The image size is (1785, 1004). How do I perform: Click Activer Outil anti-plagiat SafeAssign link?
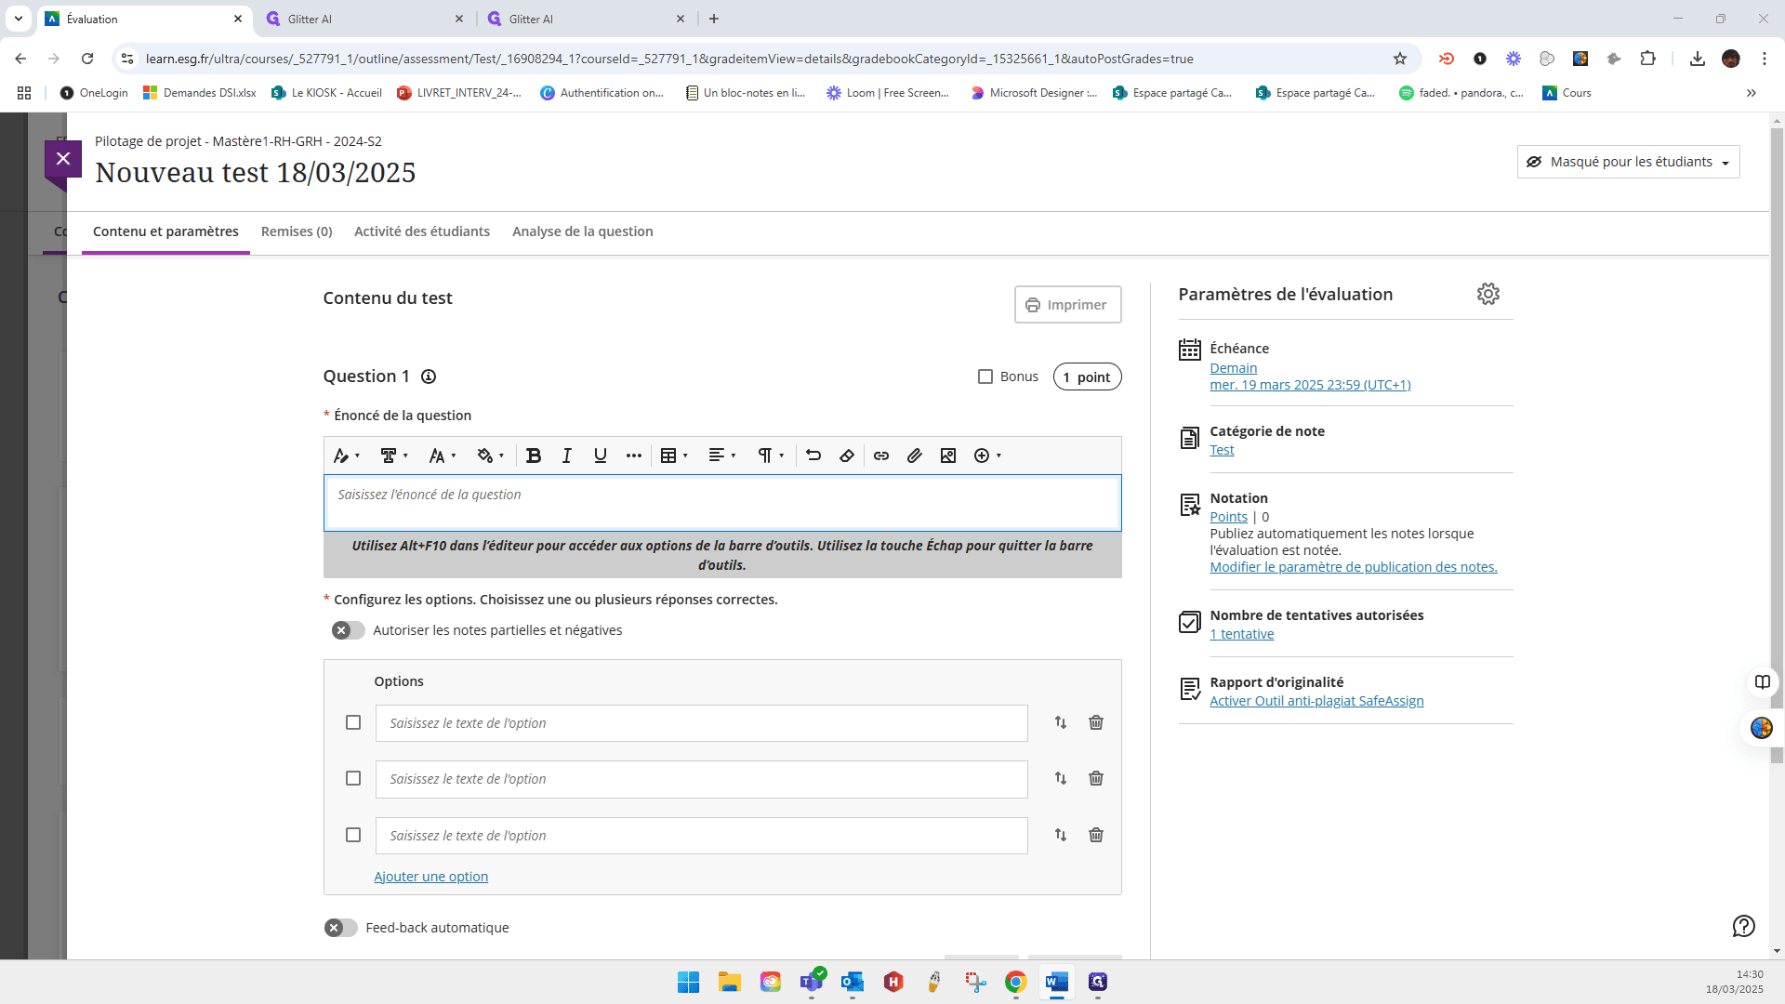(x=1316, y=701)
